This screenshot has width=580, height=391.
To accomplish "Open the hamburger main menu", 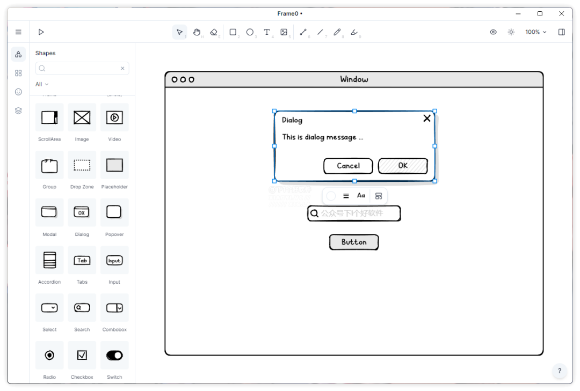I will point(18,32).
